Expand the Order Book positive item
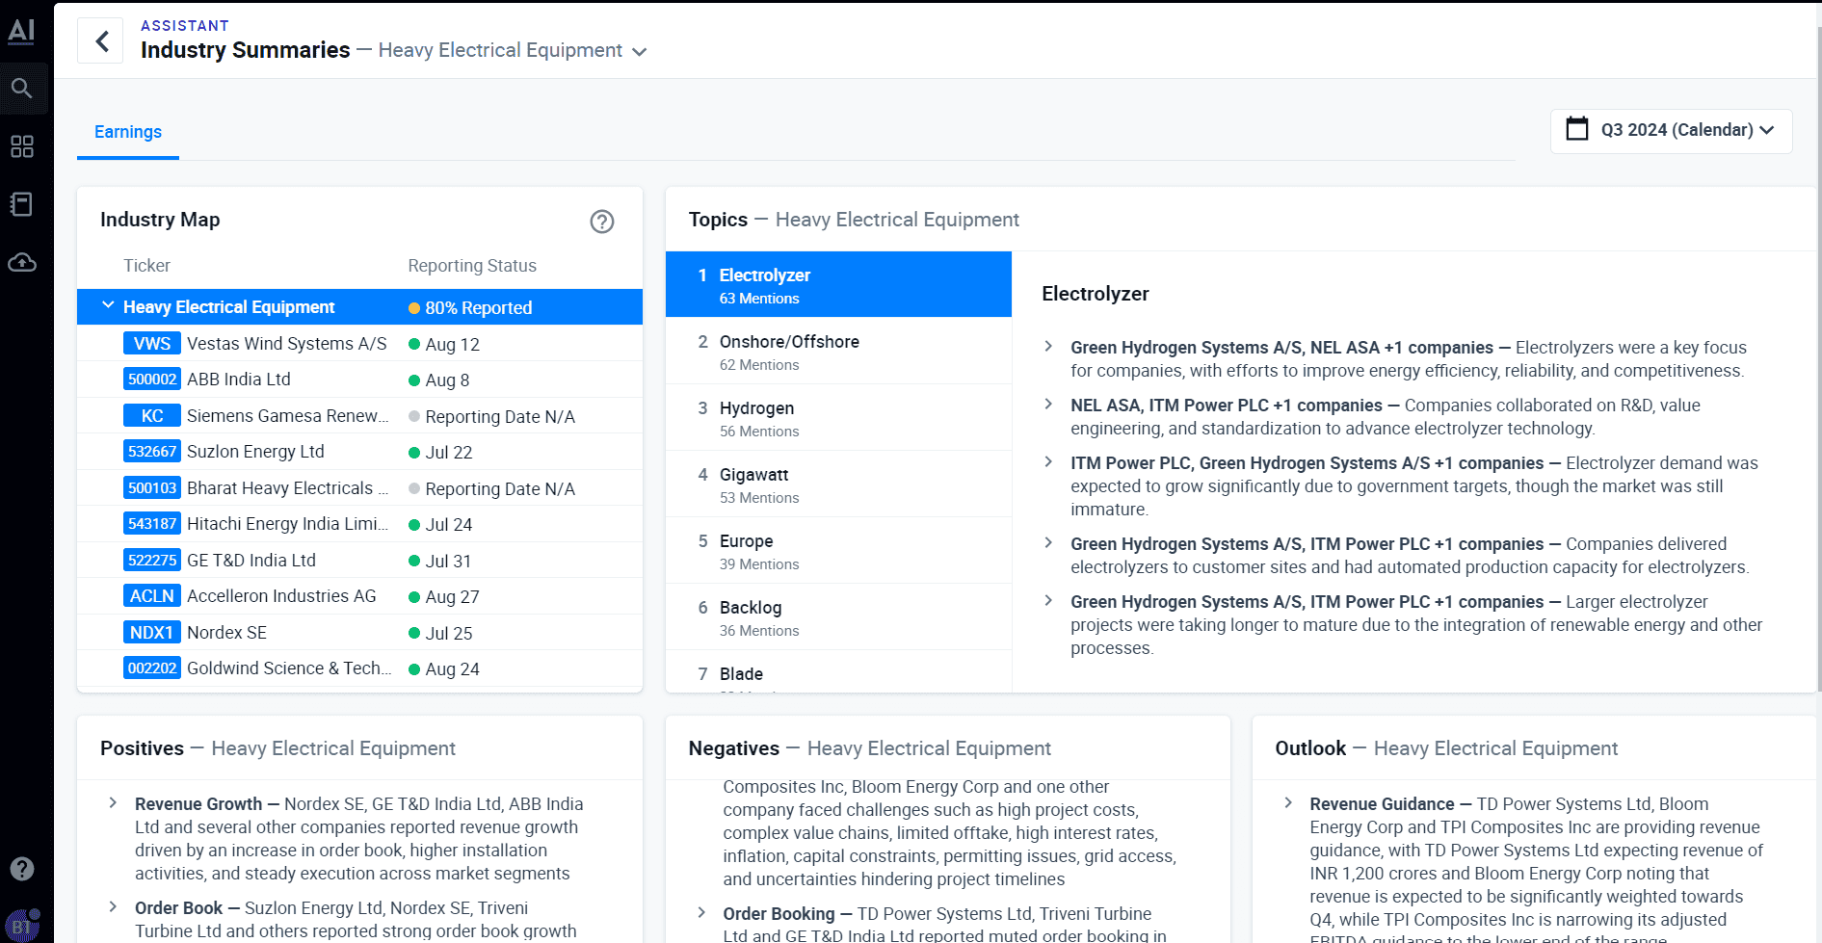This screenshot has width=1822, height=943. click(113, 907)
